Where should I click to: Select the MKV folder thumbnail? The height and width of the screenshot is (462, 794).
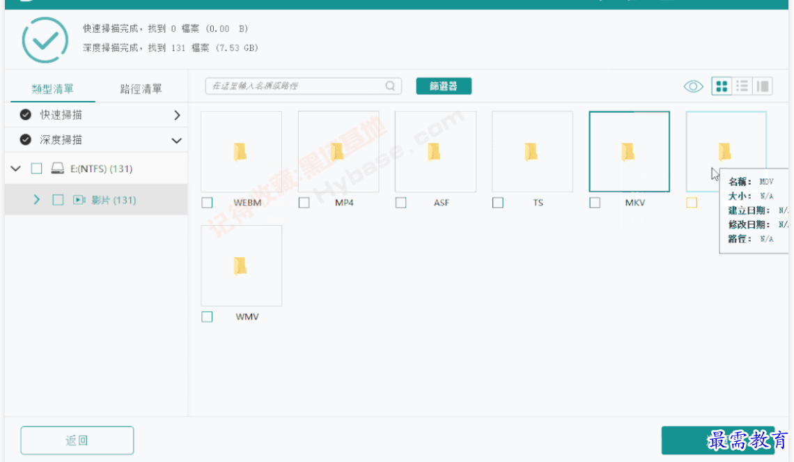coord(630,151)
